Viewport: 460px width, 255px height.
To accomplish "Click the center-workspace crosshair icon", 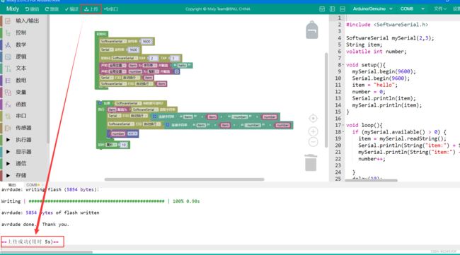I will click(313, 118).
